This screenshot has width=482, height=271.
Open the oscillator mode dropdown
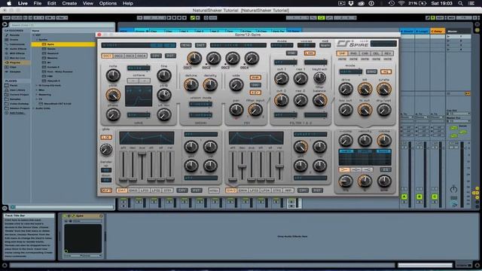(139, 68)
